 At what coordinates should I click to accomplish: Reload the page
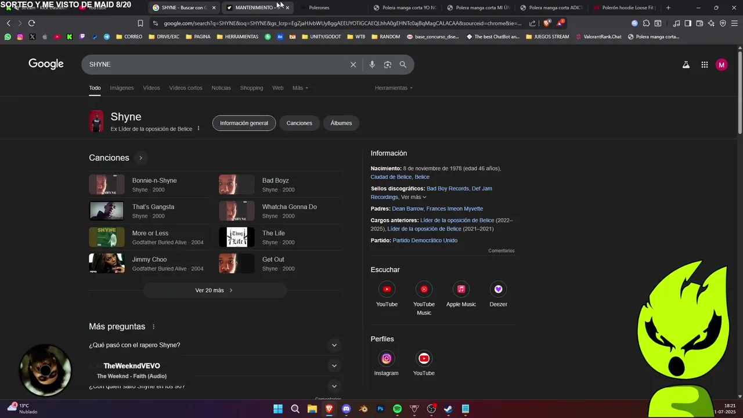coord(31,23)
